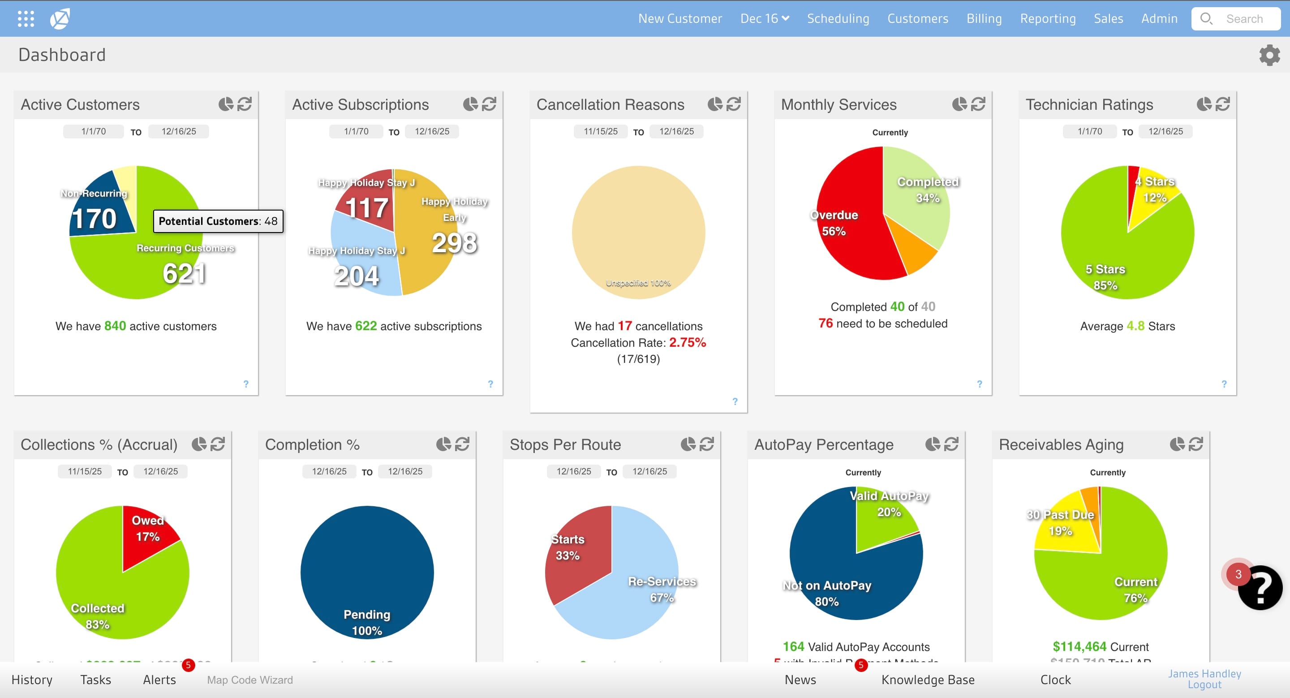Click Monthly Services help question mark
The width and height of the screenshot is (1290, 698).
(x=980, y=384)
